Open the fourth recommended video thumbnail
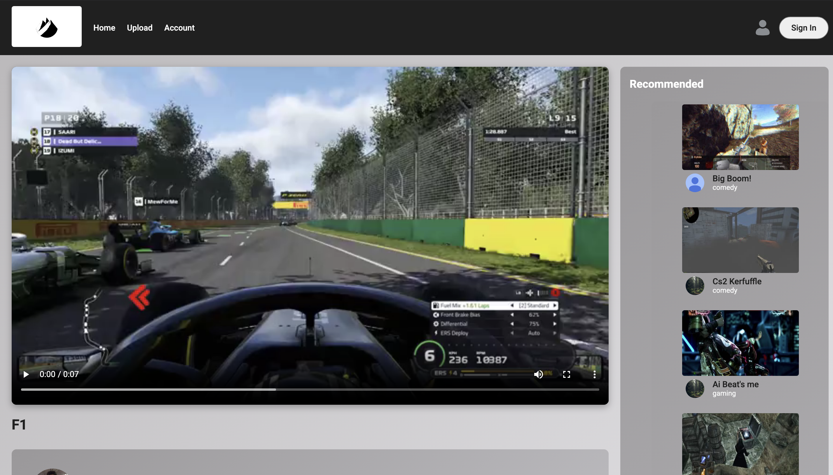Viewport: 833px width, 475px height. [x=740, y=444]
